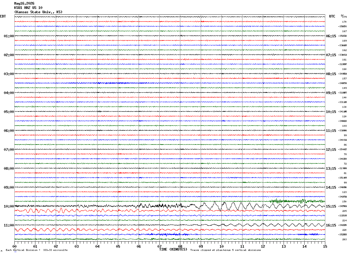
Task: Click minute 09 tick on bottom axis
Action: pos(201,246)
